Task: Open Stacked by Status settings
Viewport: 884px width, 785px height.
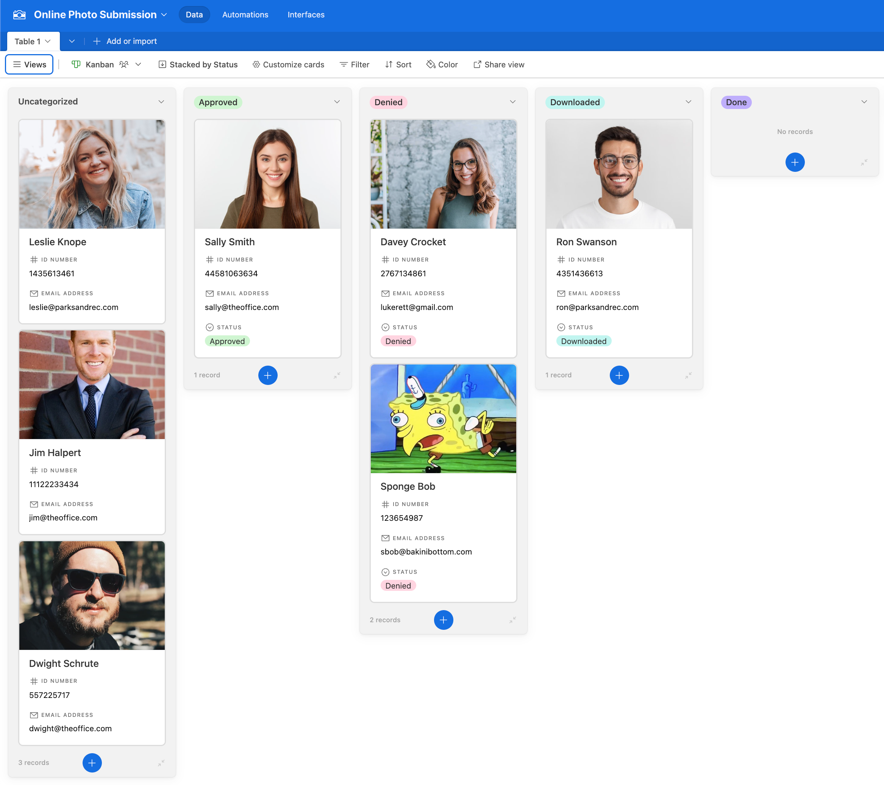Action: click(198, 64)
